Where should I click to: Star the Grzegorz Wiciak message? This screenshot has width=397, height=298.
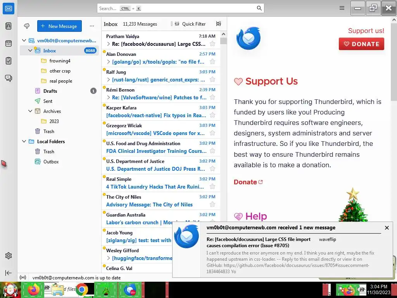point(212,133)
